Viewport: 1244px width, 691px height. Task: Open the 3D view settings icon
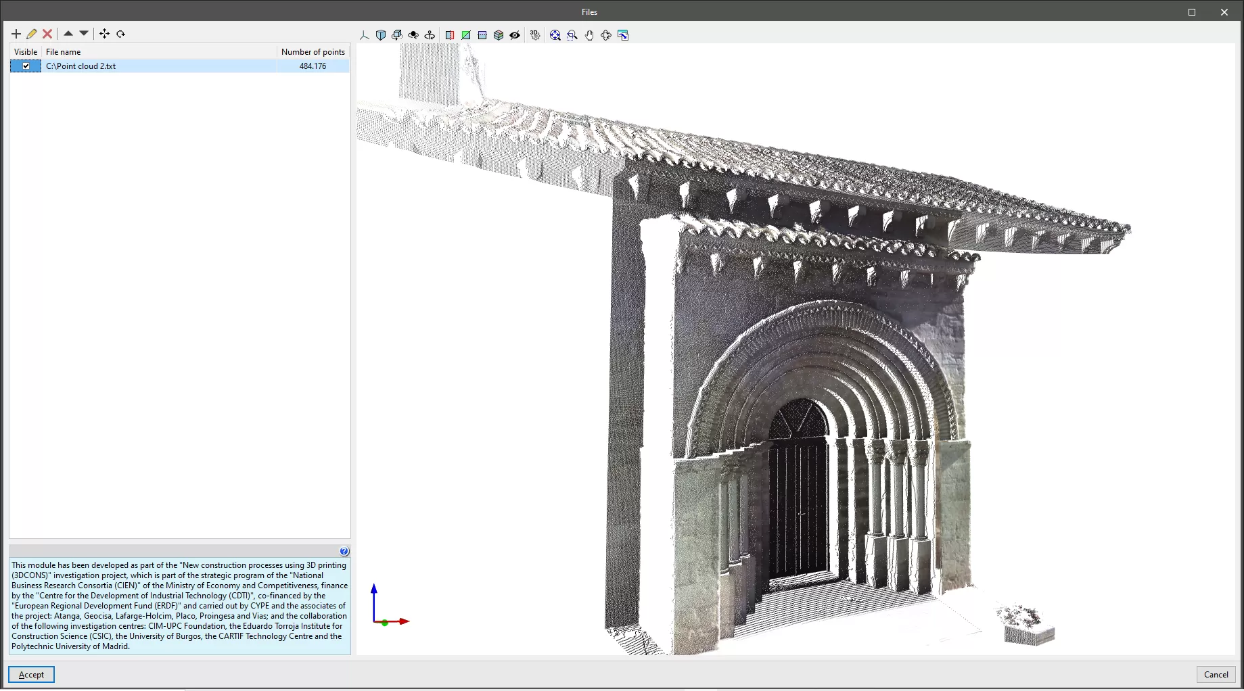point(535,35)
